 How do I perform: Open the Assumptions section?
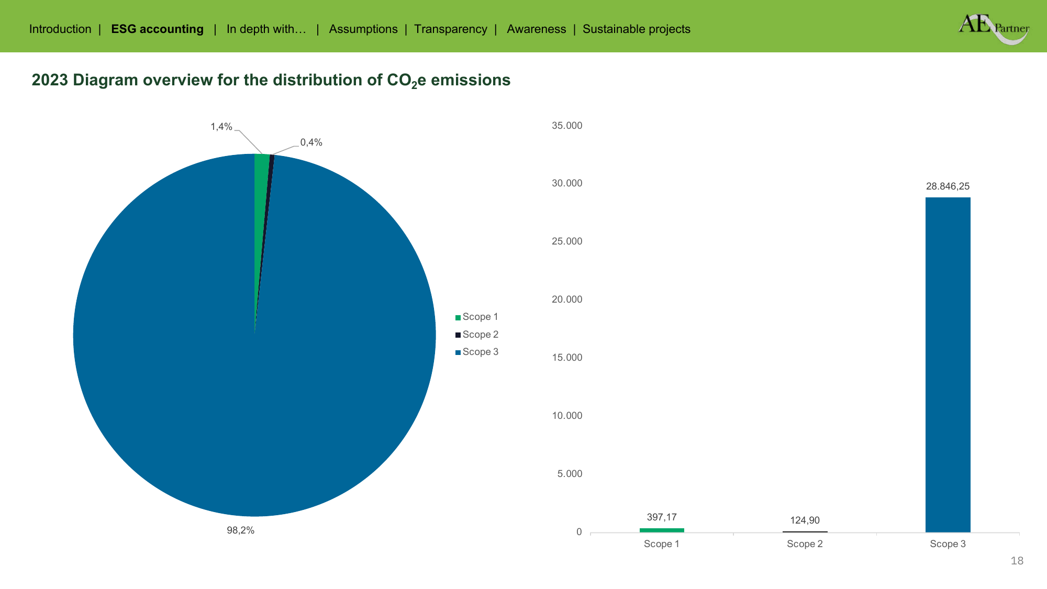(x=363, y=29)
